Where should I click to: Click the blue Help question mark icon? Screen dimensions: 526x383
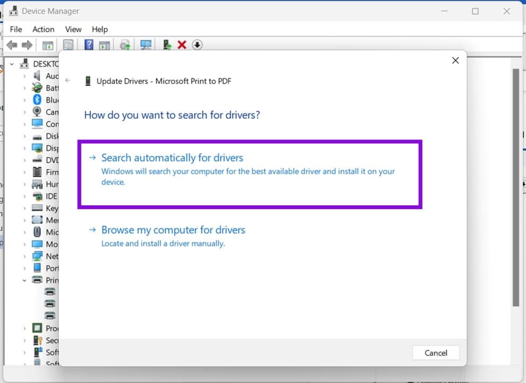pyautogui.click(x=89, y=44)
